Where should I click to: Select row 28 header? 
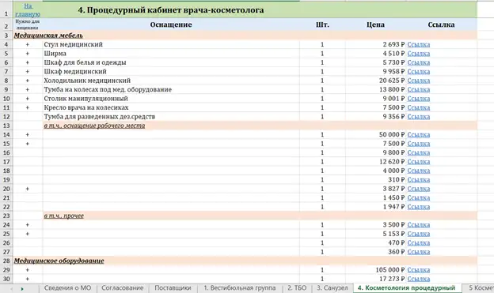pyautogui.click(x=6, y=261)
